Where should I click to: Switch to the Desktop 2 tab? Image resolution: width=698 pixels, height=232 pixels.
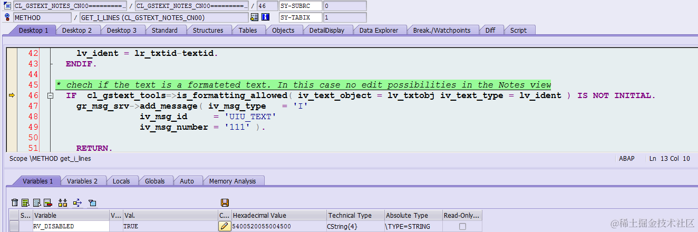(77, 30)
